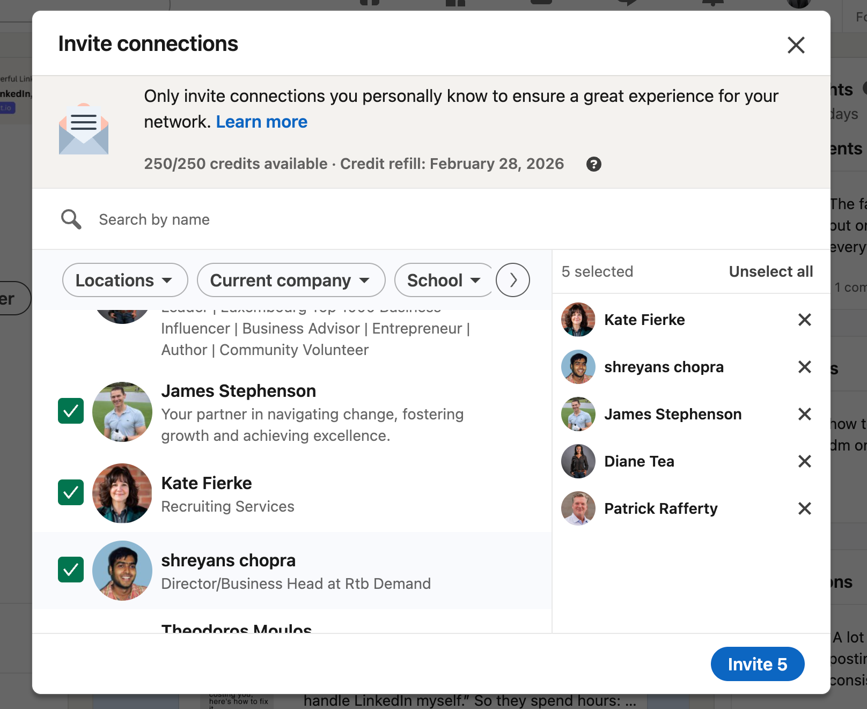Open the Locations filter dropdown

(x=125, y=280)
